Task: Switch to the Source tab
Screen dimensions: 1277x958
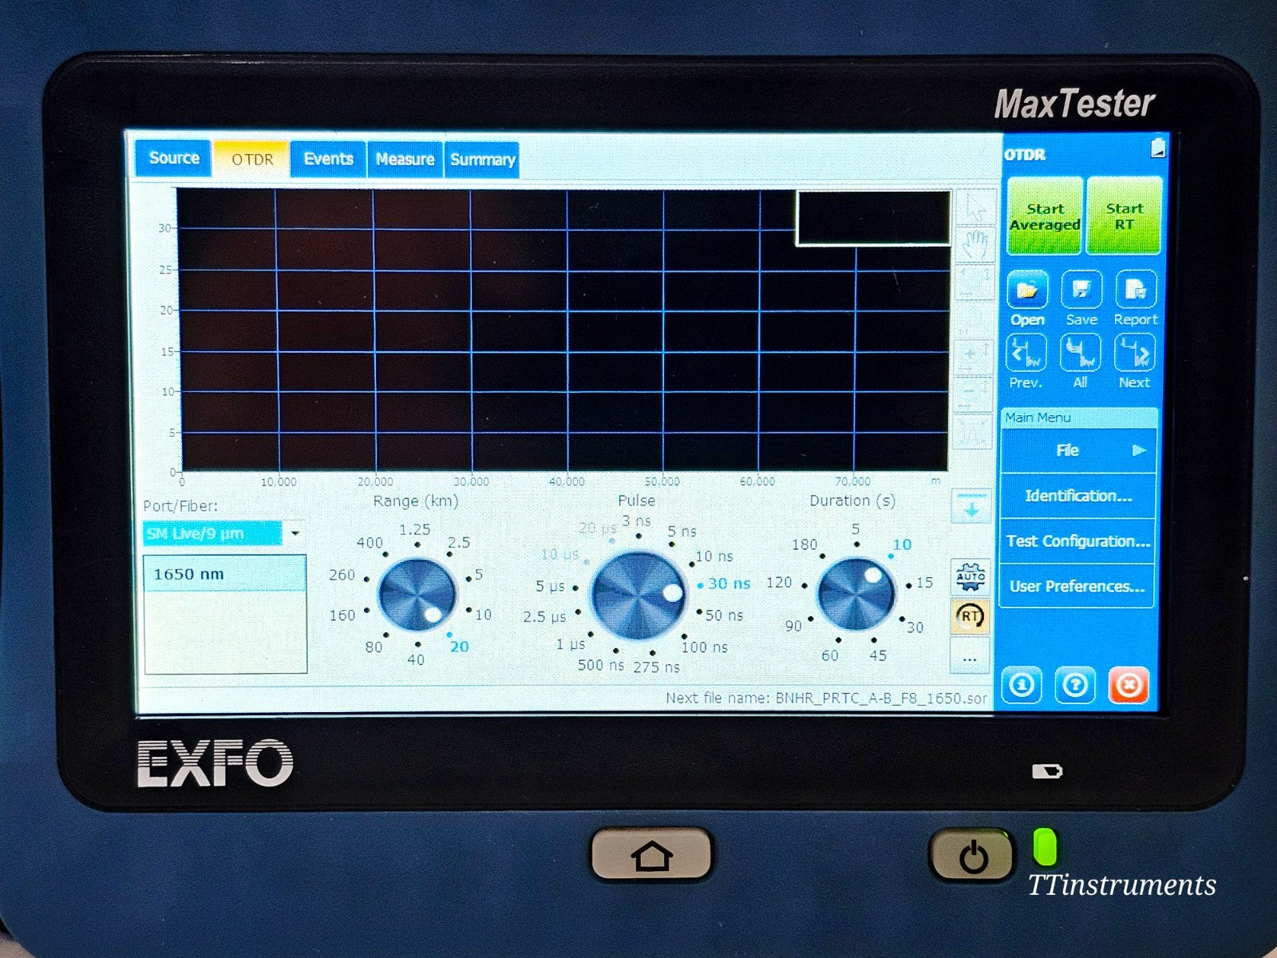Action: [x=173, y=158]
